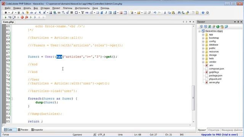The height and width of the screenshot is (137, 244).
Task: Open the Инструменты menu
Action: click(82, 8)
